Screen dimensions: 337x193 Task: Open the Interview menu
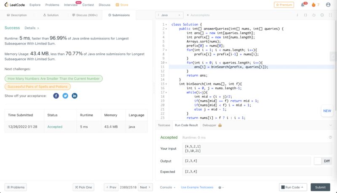point(71,5)
